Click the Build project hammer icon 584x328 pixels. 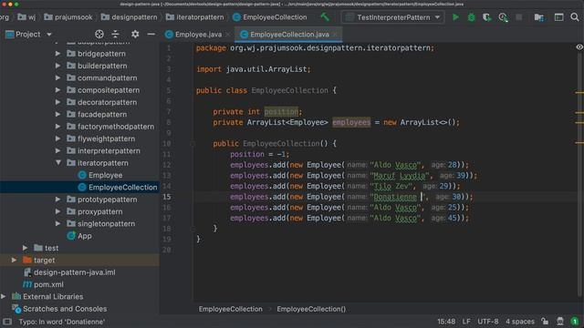click(x=325, y=17)
